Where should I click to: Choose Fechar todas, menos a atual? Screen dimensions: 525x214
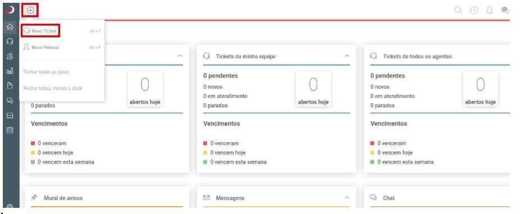53,88
